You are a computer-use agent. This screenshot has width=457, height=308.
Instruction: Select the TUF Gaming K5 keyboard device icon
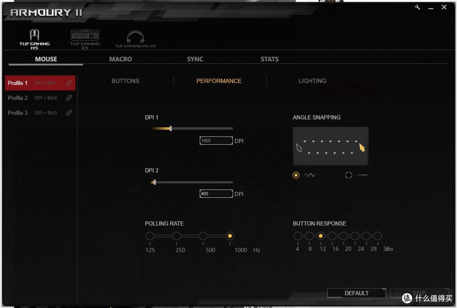pyautogui.click(x=85, y=39)
